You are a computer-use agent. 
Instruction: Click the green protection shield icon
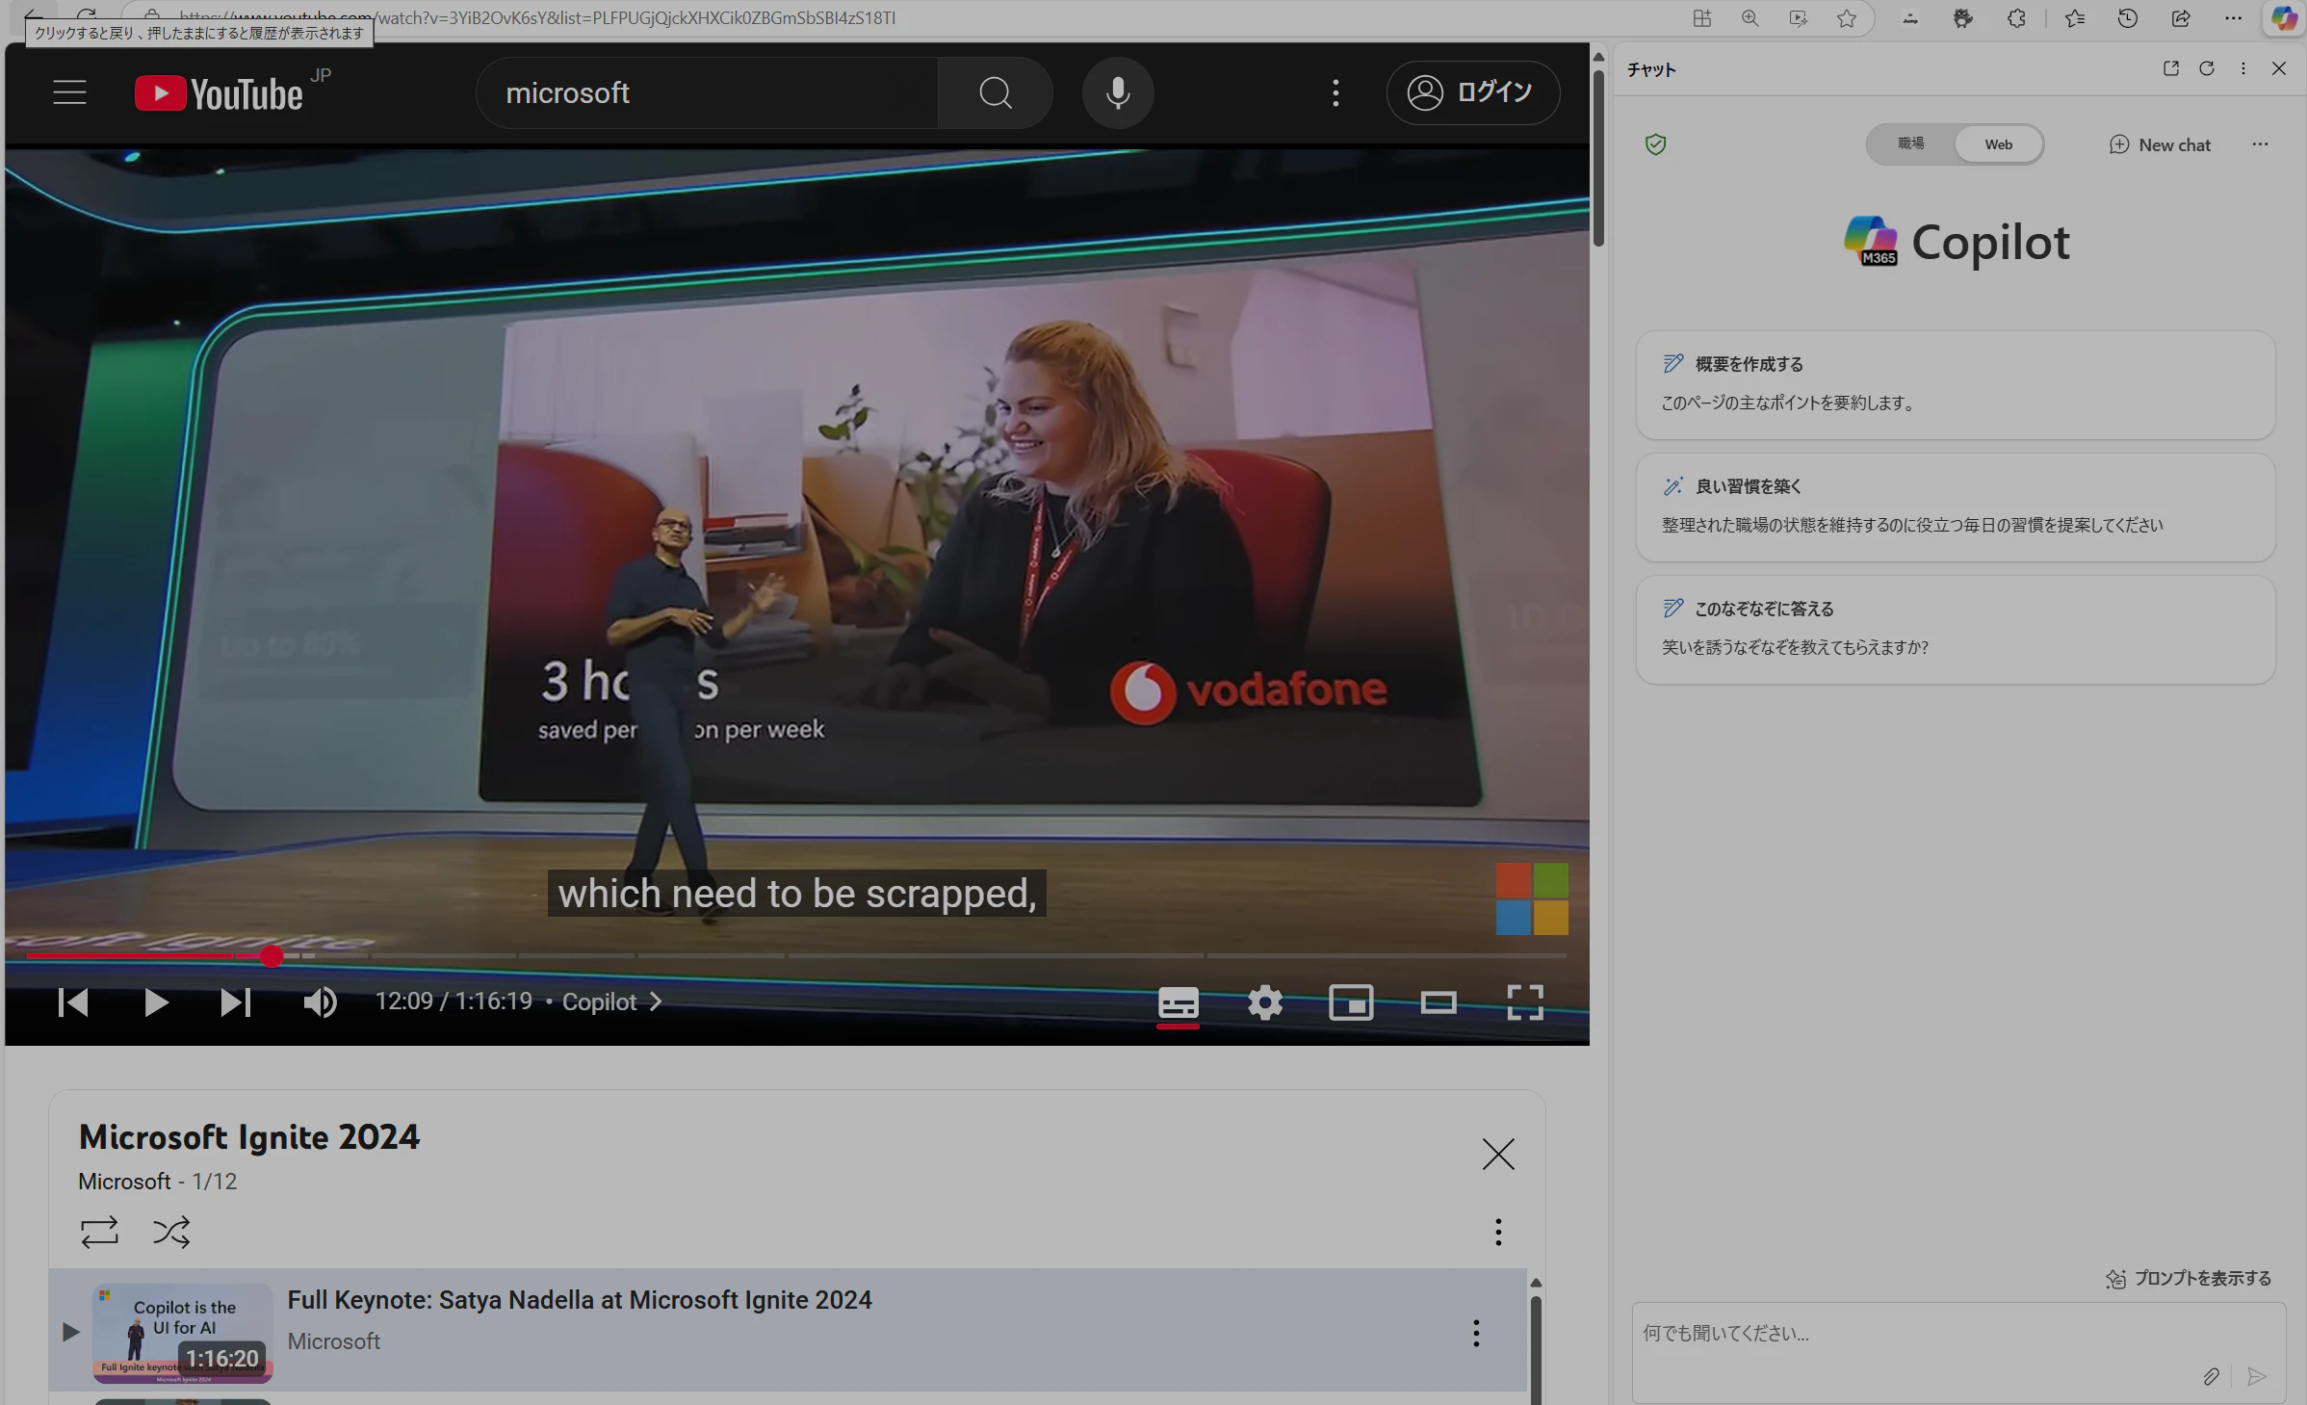point(1655,144)
